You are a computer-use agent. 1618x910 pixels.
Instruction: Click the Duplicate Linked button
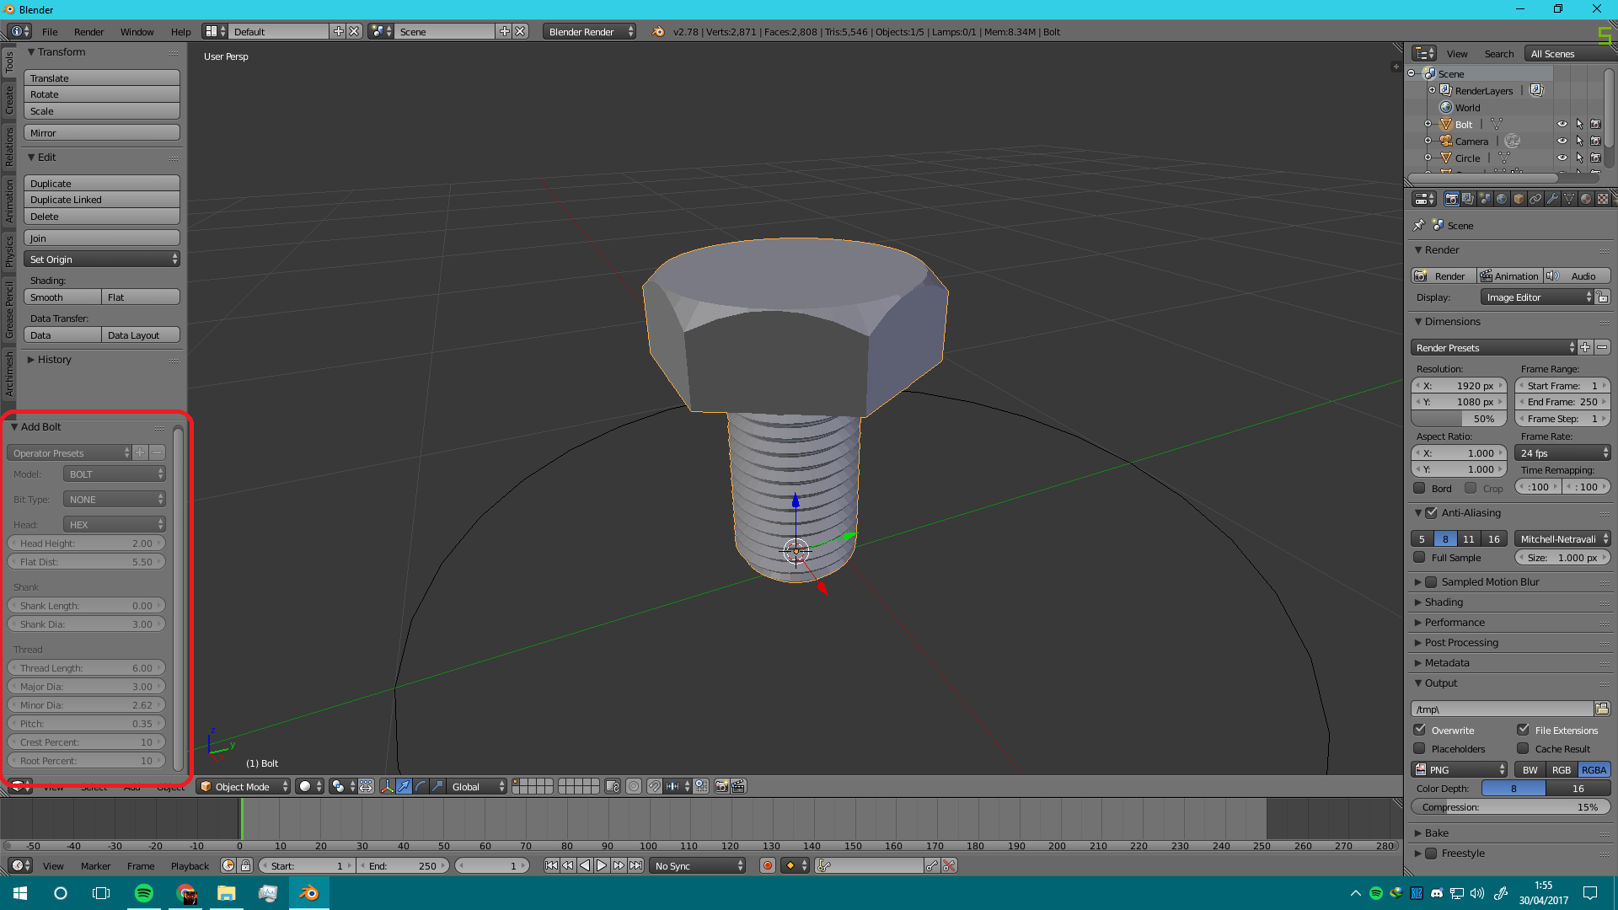[102, 200]
